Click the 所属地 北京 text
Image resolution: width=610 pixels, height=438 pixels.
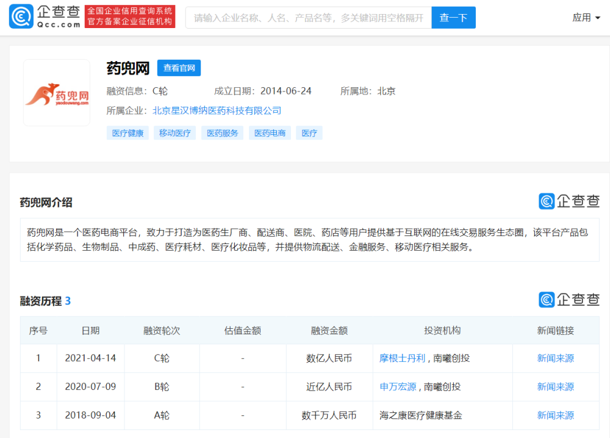click(368, 91)
